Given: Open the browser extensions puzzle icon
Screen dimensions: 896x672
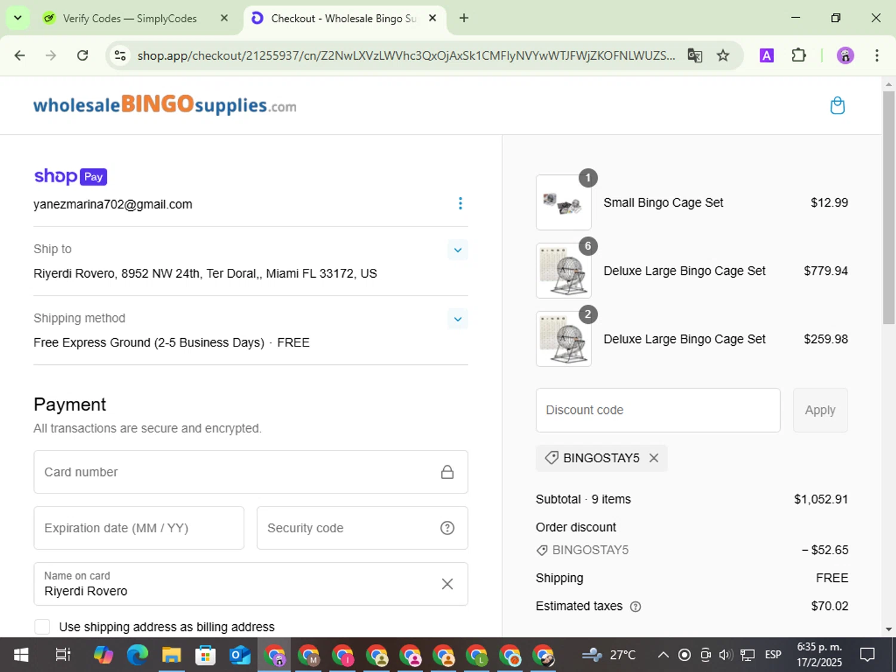Looking at the screenshot, I should [799, 56].
